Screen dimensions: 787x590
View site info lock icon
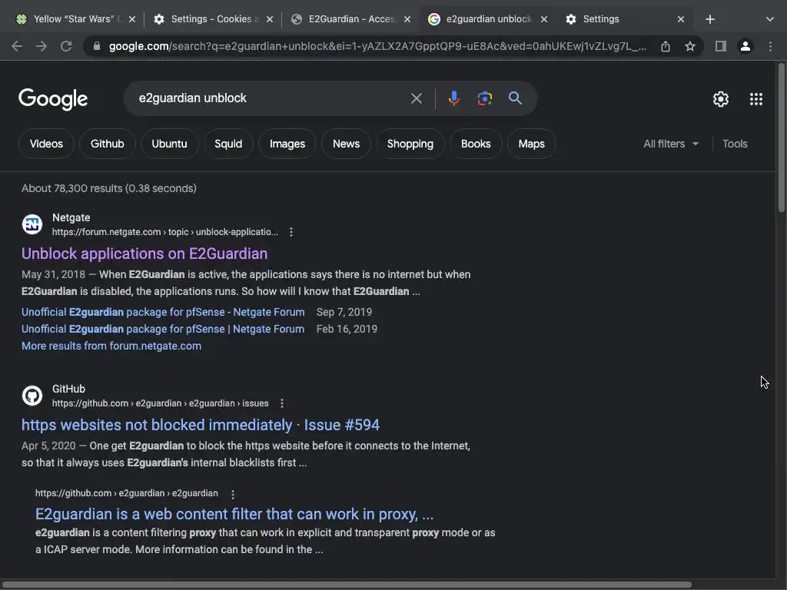(97, 46)
